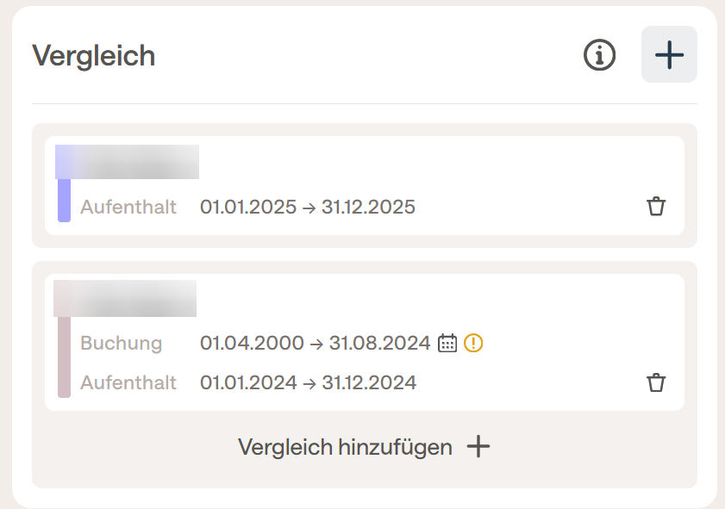
Task: Click the end date 31.12.2025
Action: [x=368, y=207]
